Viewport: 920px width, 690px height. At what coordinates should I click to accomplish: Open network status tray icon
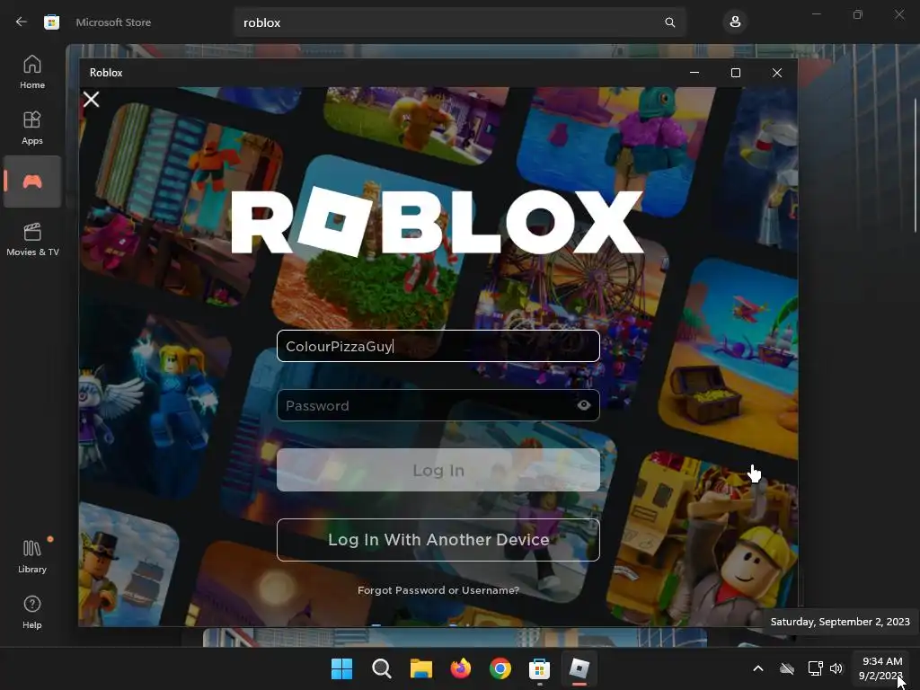click(x=816, y=668)
